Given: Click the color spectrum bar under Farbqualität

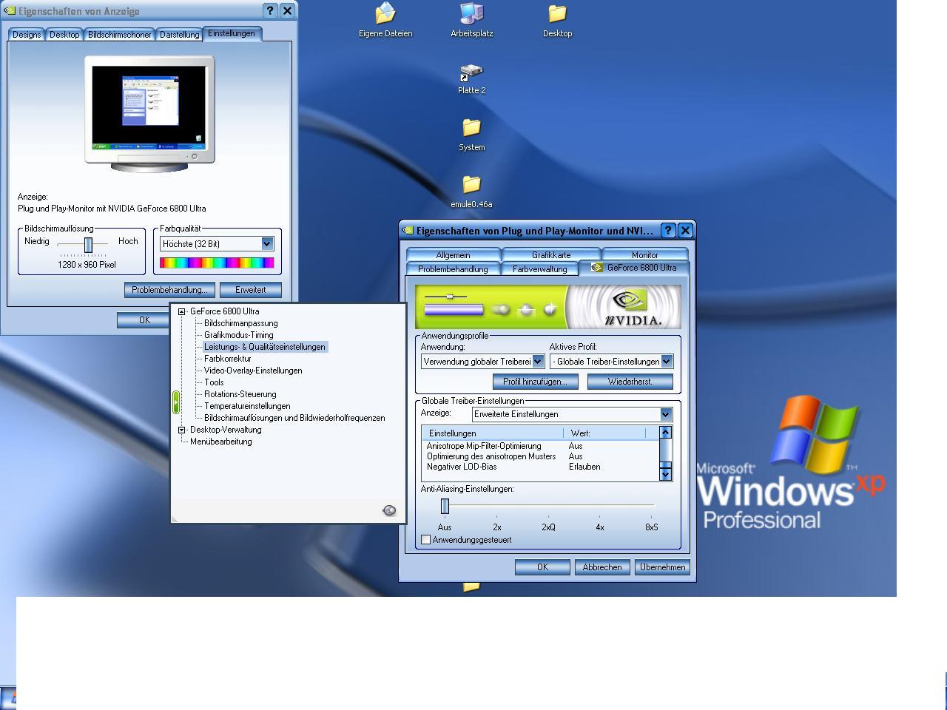Looking at the screenshot, I should tap(217, 263).
